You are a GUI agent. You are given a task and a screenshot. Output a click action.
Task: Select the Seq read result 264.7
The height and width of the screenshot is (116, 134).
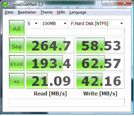(x=50, y=45)
